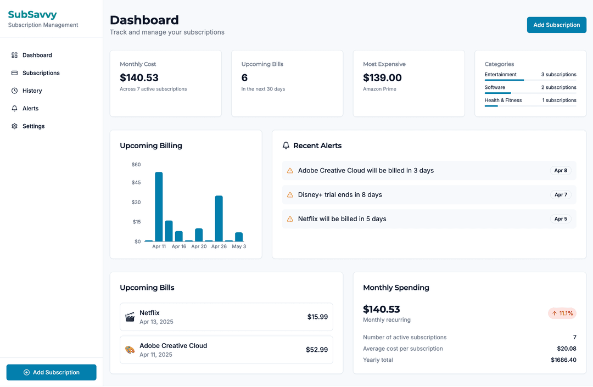Click the tallest bar in Upcoming Billing chart
Screen dimensions: 593x387
click(159, 206)
